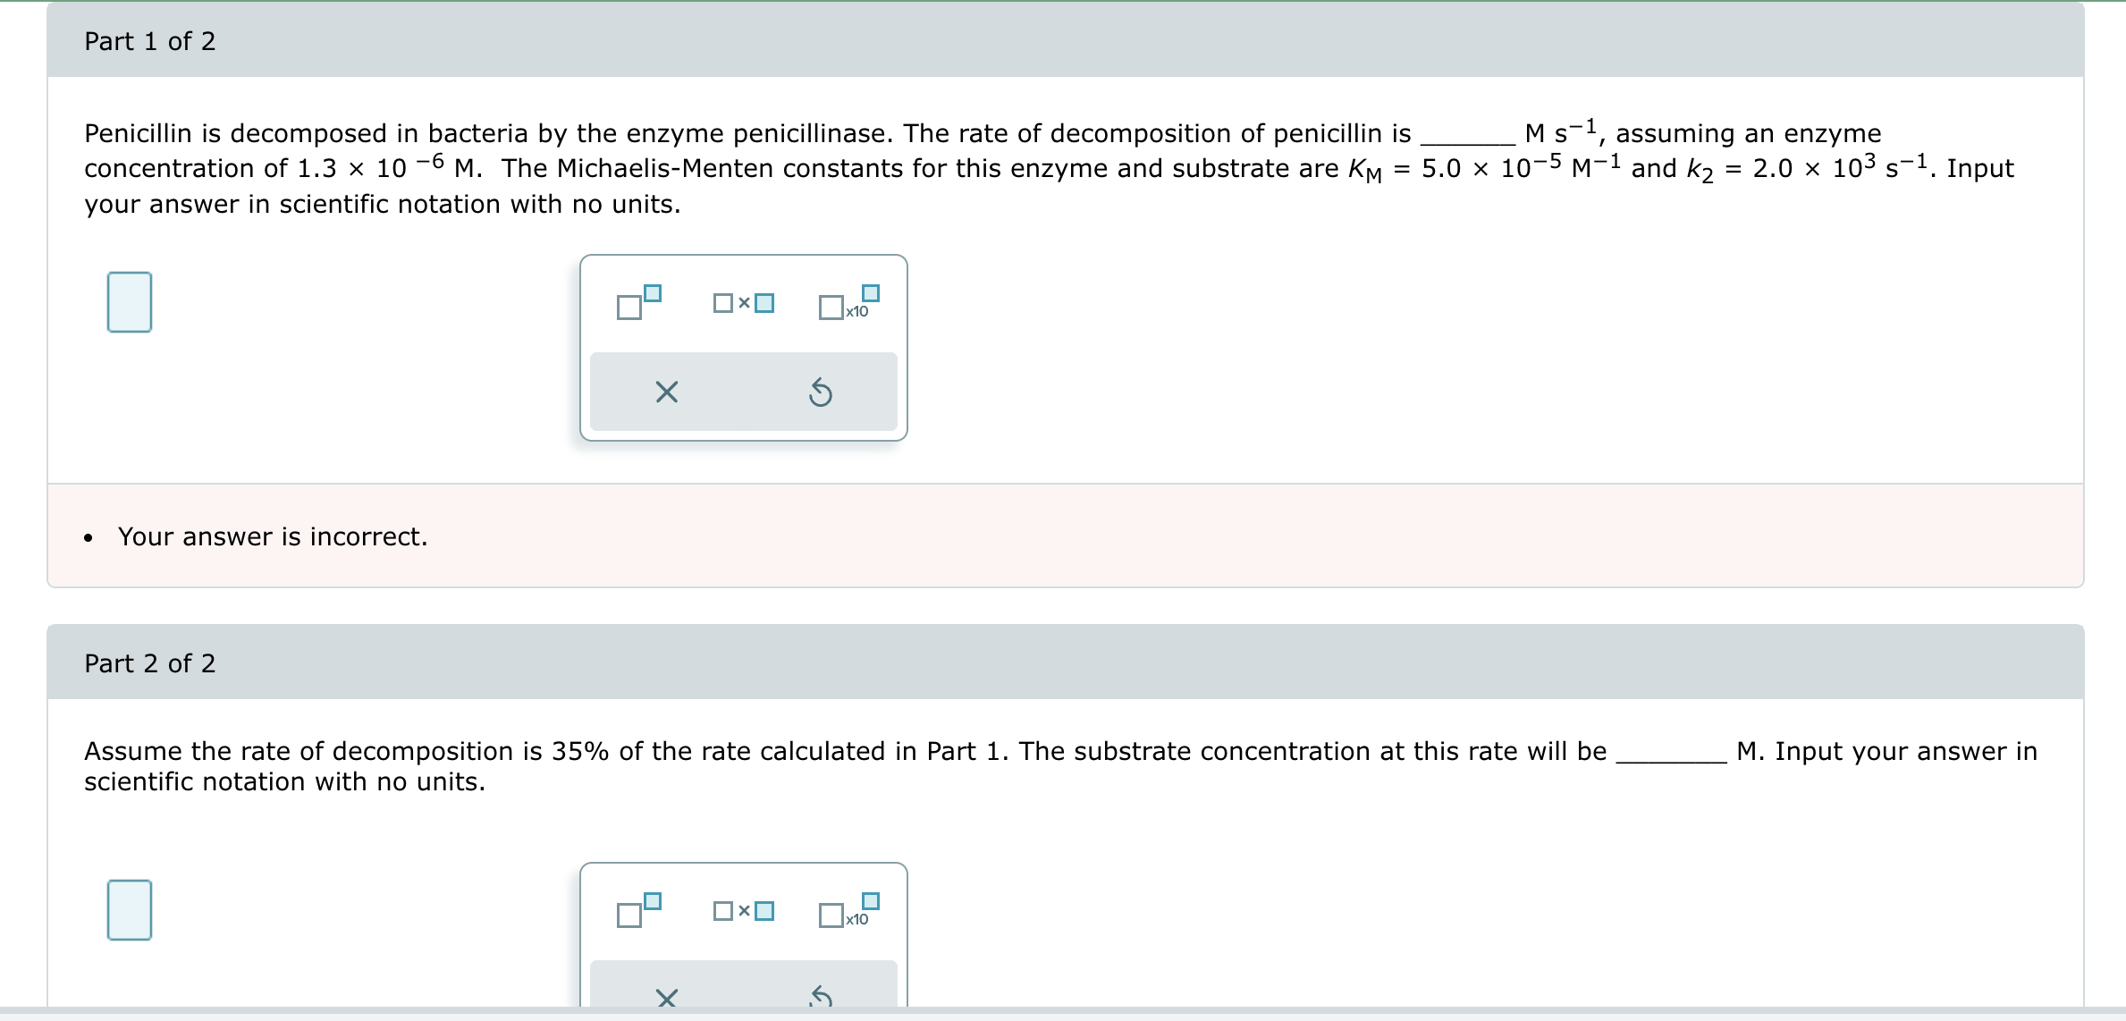Insert x10 scientific notation template Part 2
The image size is (2126, 1021).
[x=849, y=910]
